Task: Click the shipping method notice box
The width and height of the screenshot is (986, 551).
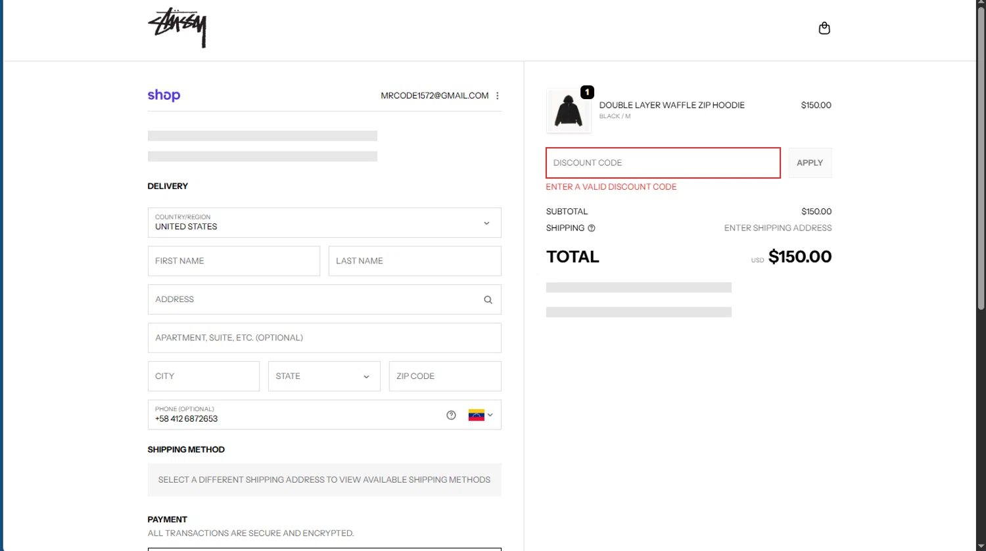Action: tap(325, 480)
